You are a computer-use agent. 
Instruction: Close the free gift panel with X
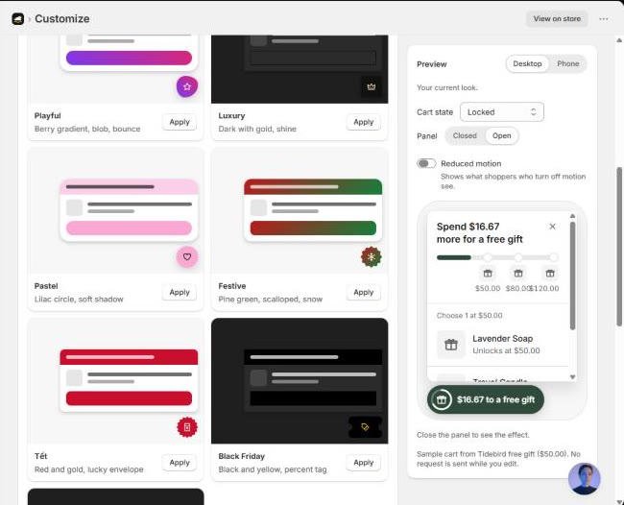[552, 227]
